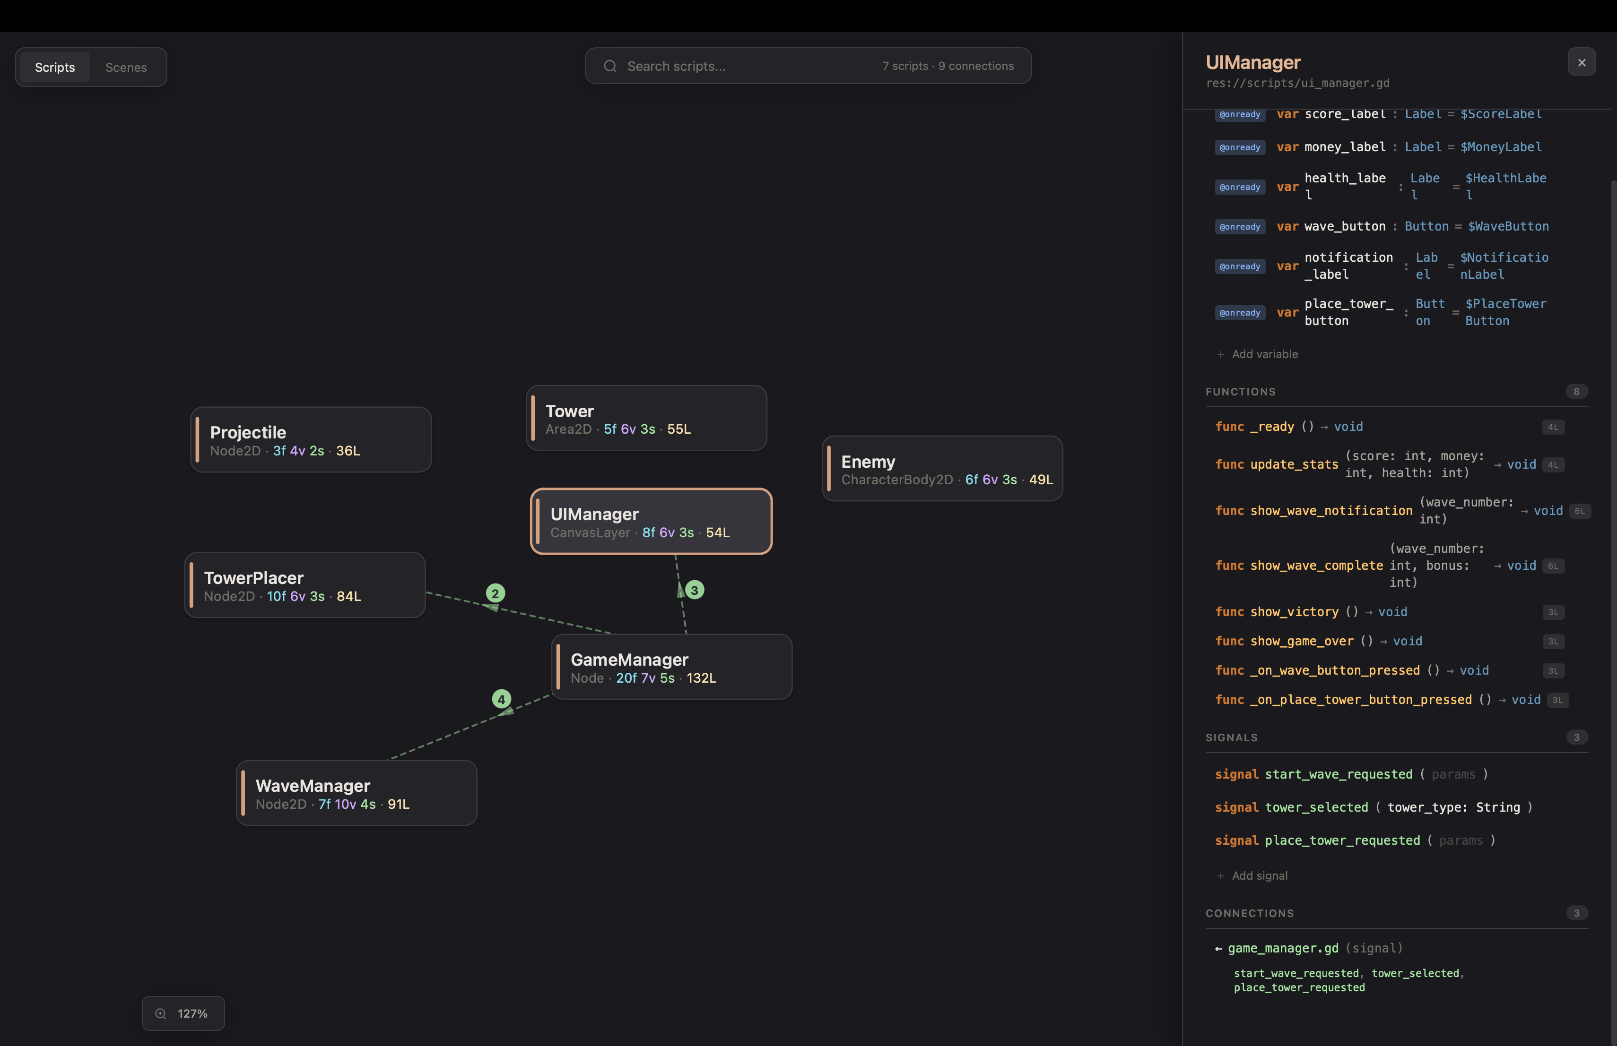Click the connection badge numbered 2
The width and height of the screenshot is (1617, 1046).
[x=496, y=593]
